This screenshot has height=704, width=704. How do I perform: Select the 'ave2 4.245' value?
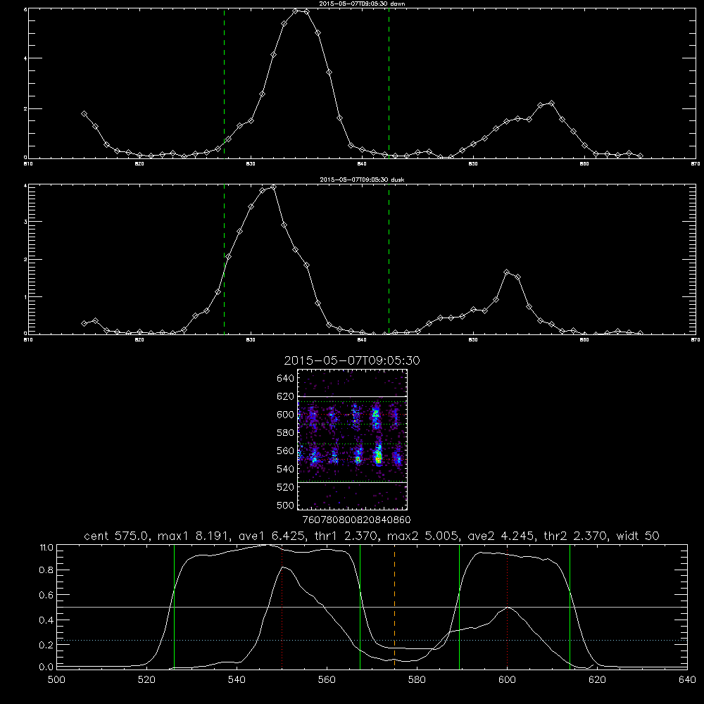501,536
